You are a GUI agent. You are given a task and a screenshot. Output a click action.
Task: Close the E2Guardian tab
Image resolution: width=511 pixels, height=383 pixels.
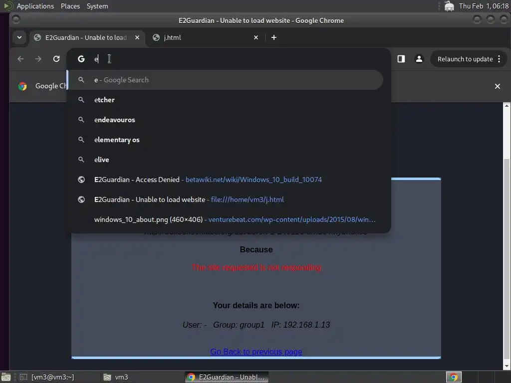tap(137, 37)
